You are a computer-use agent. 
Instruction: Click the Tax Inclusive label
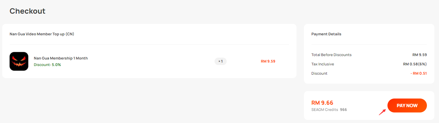[323, 64]
